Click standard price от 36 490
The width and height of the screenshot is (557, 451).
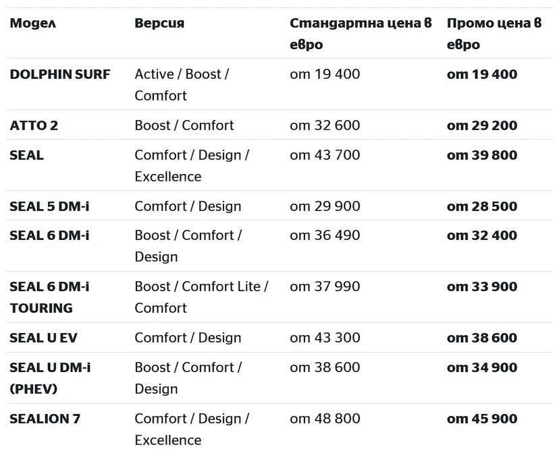325,235
